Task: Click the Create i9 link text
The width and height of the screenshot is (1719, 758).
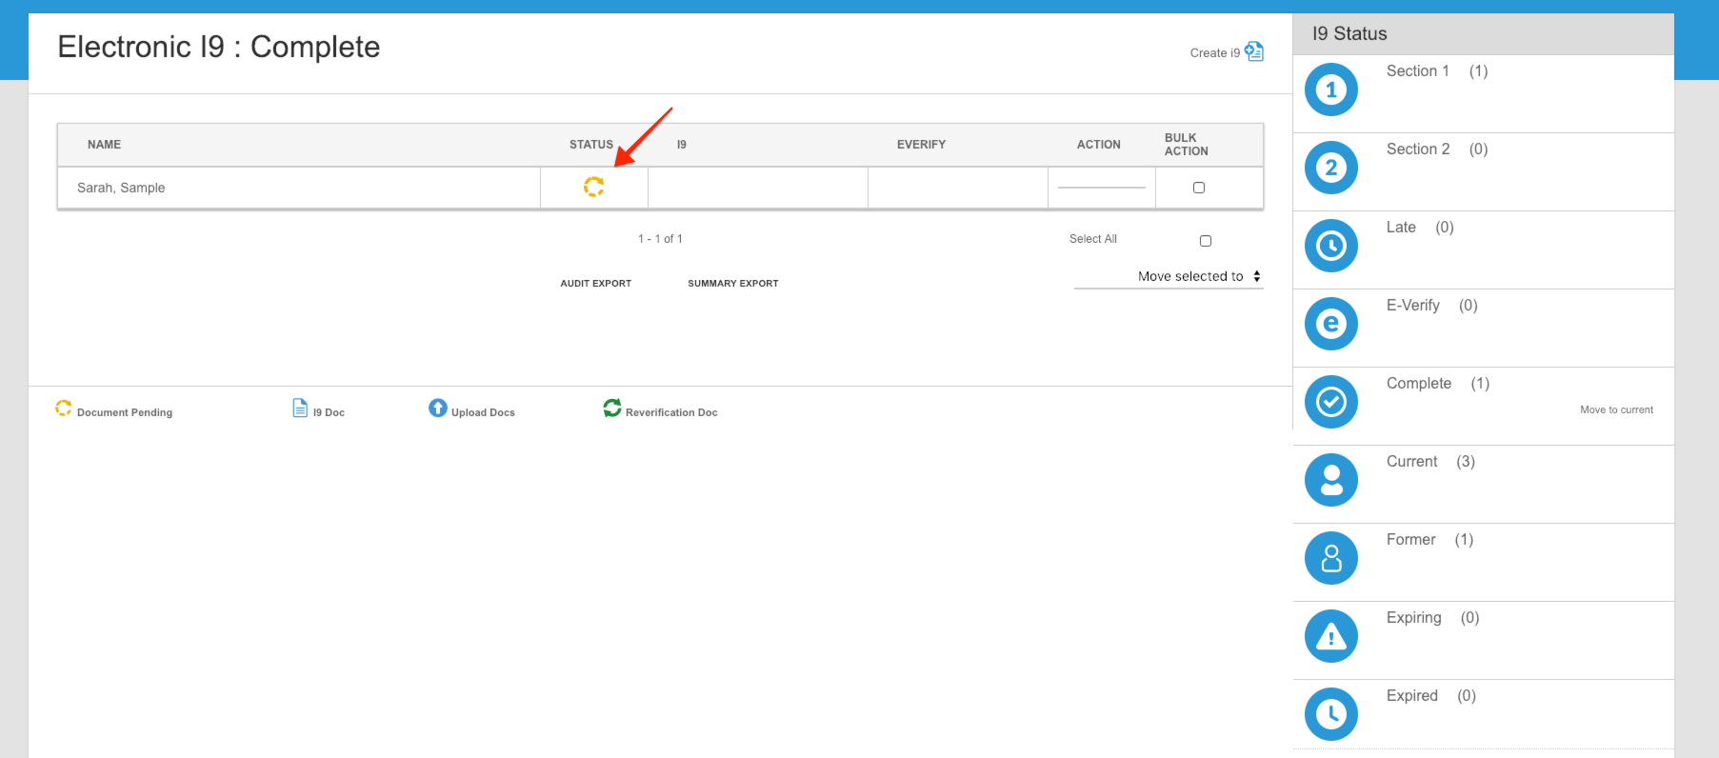Action: [x=1215, y=53]
